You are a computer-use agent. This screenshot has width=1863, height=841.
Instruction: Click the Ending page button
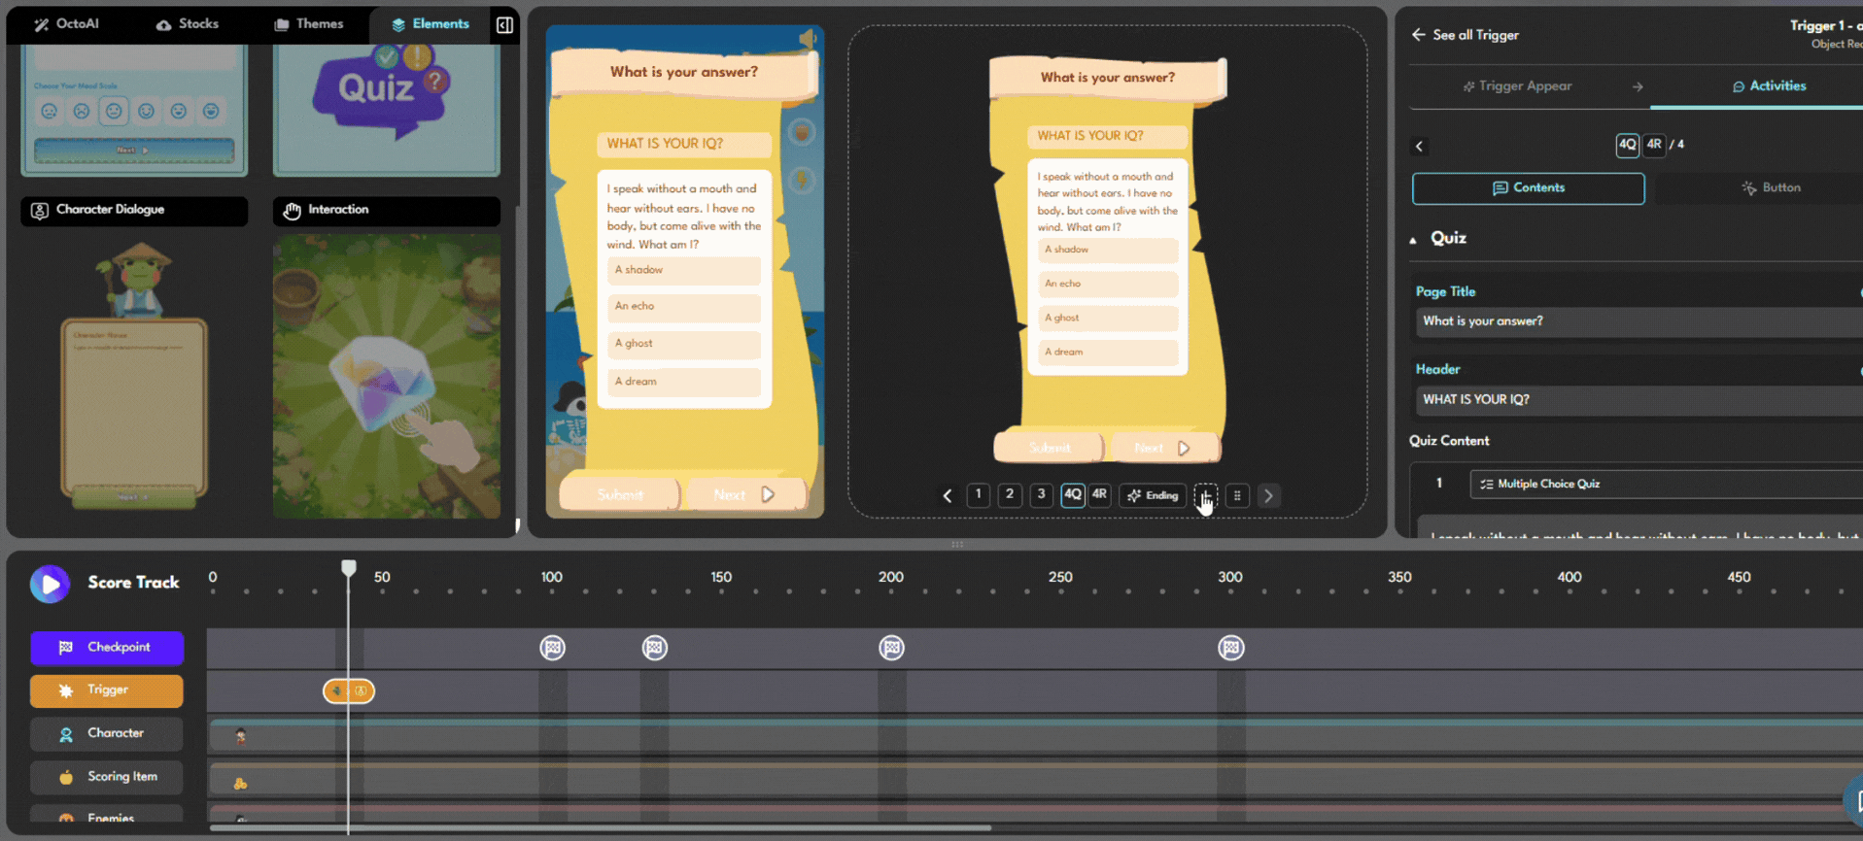click(x=1153, y=495)
